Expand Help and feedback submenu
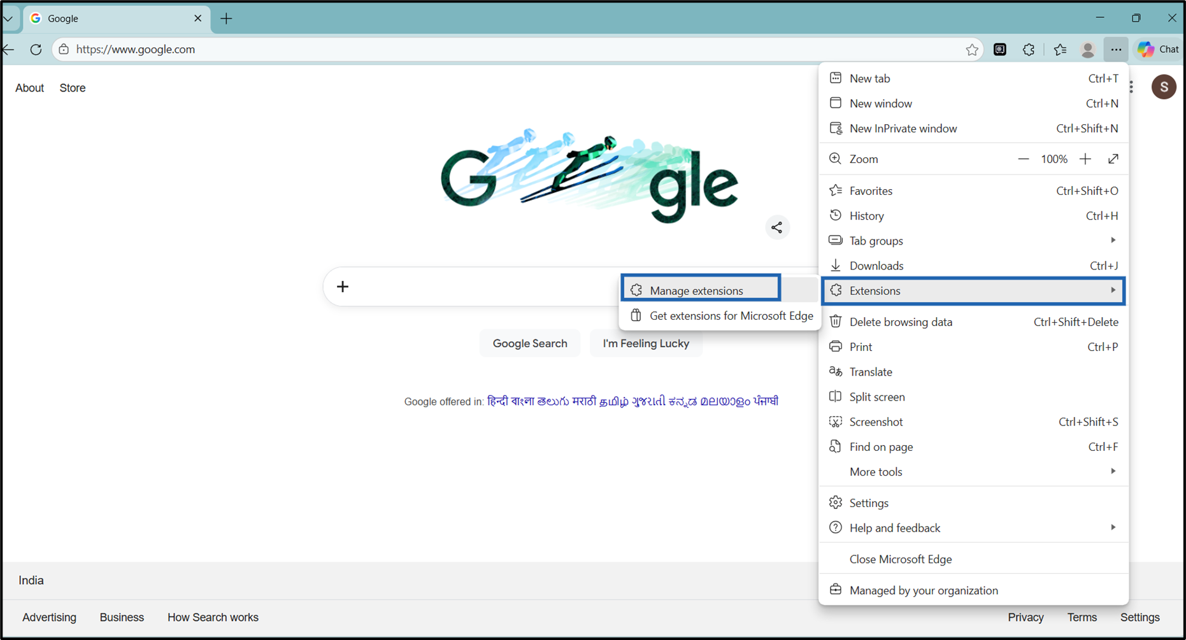The image size is (1186, 640). click(x=973, y=528)
